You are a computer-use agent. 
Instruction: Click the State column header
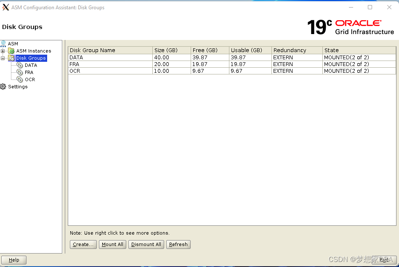coord(359,50)
